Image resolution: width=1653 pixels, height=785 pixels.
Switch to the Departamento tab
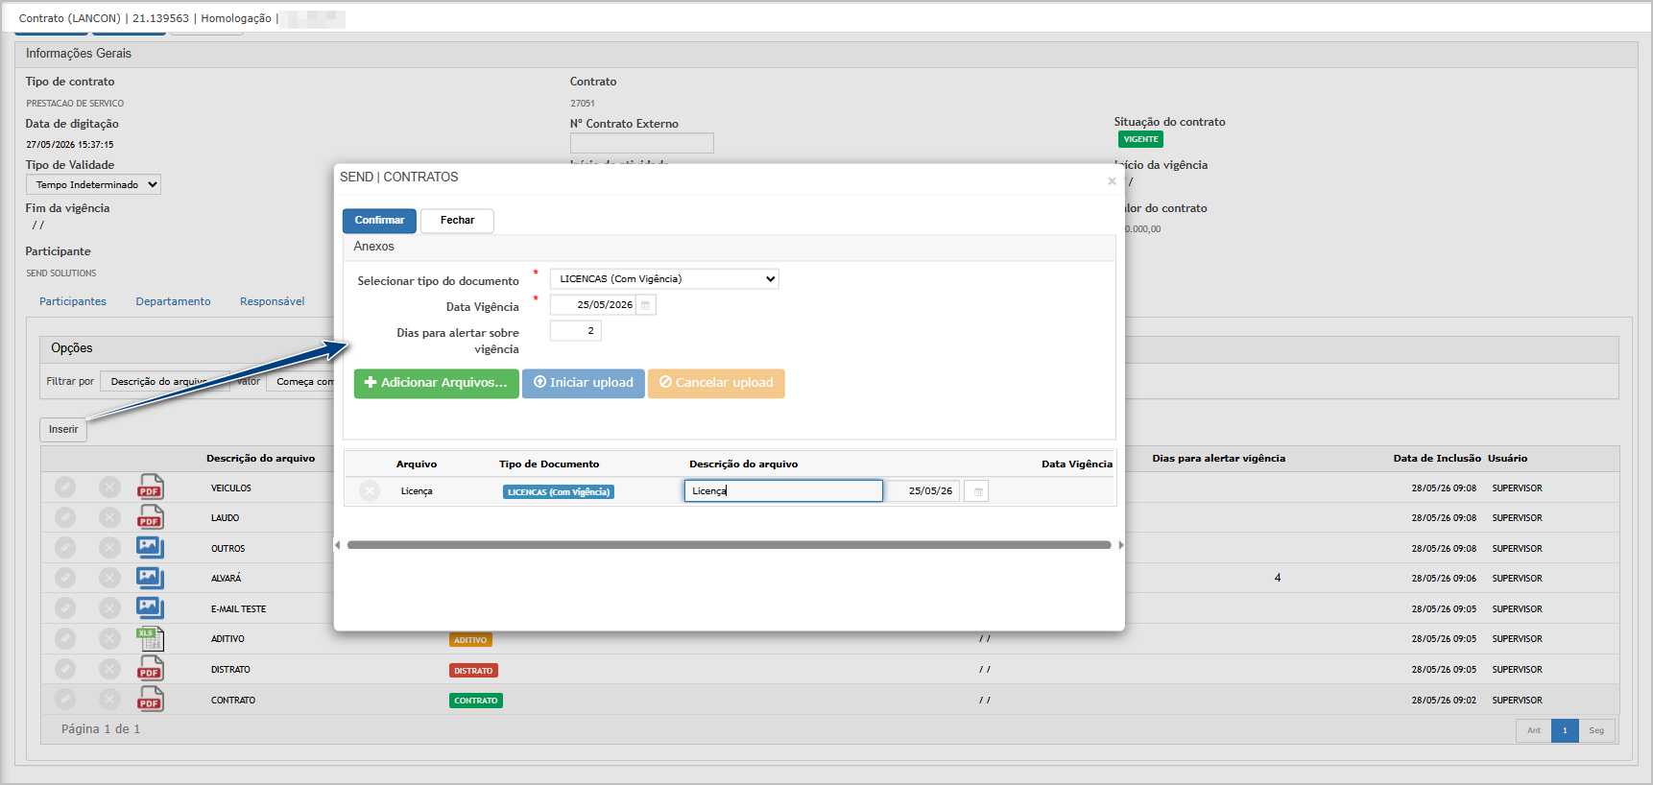173,301
